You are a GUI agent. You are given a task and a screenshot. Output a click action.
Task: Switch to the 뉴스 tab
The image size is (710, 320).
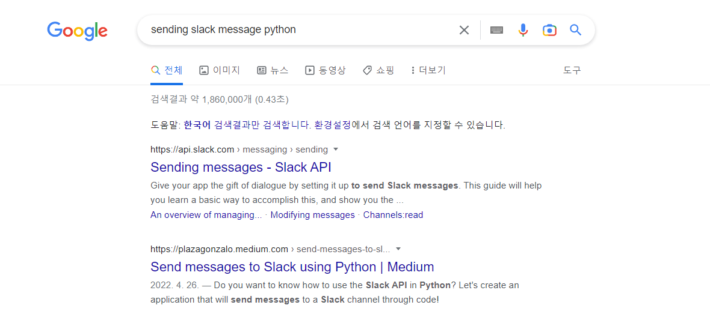[x=273, y=70]
